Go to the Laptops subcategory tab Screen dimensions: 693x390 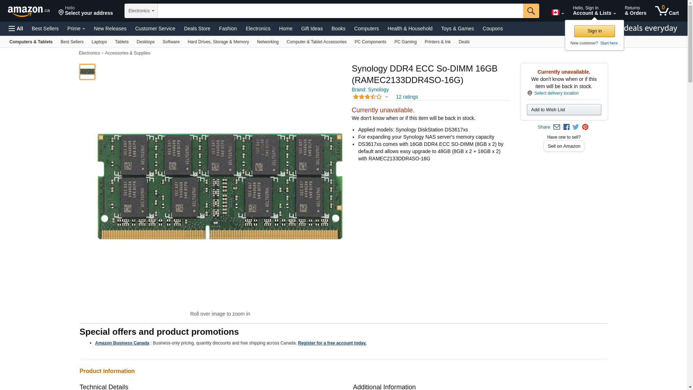(99, 42)
